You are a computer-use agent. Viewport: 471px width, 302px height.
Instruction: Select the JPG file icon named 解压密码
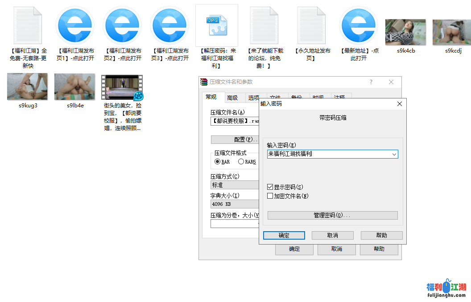pos(217,26)
